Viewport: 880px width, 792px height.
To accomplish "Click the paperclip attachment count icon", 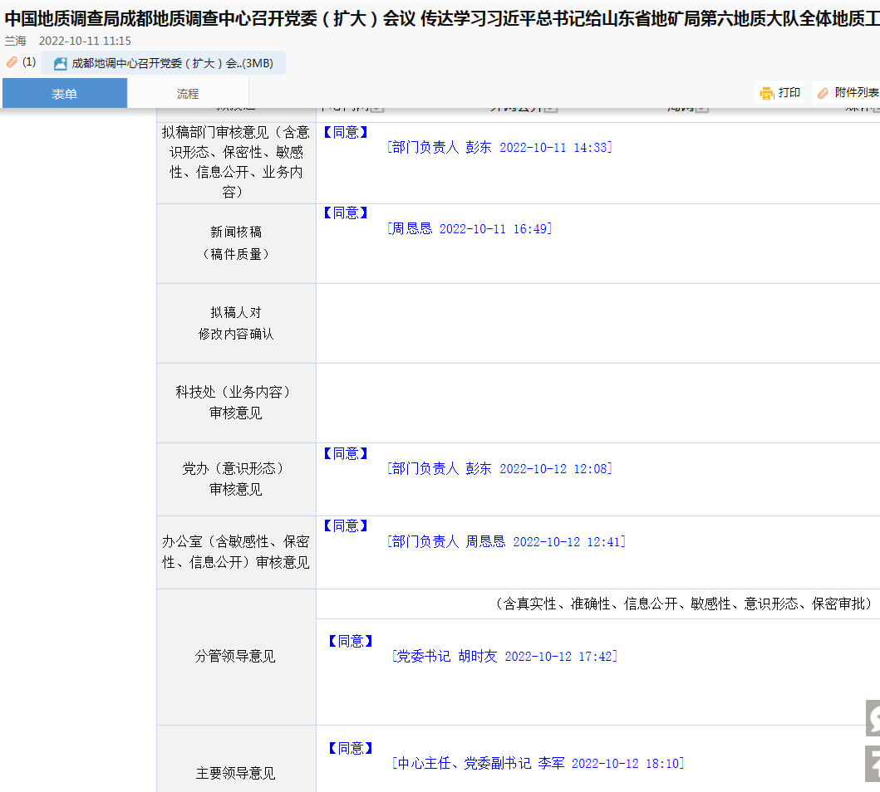I will (12, 62).
